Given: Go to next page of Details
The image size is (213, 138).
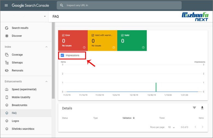Looking at the screenshot, I should [x=203, y=127].
